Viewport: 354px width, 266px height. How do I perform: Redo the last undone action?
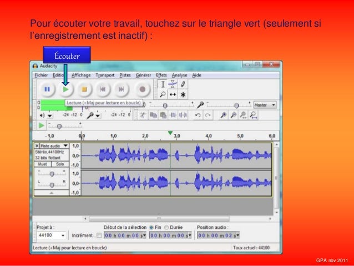coord(208,116)
